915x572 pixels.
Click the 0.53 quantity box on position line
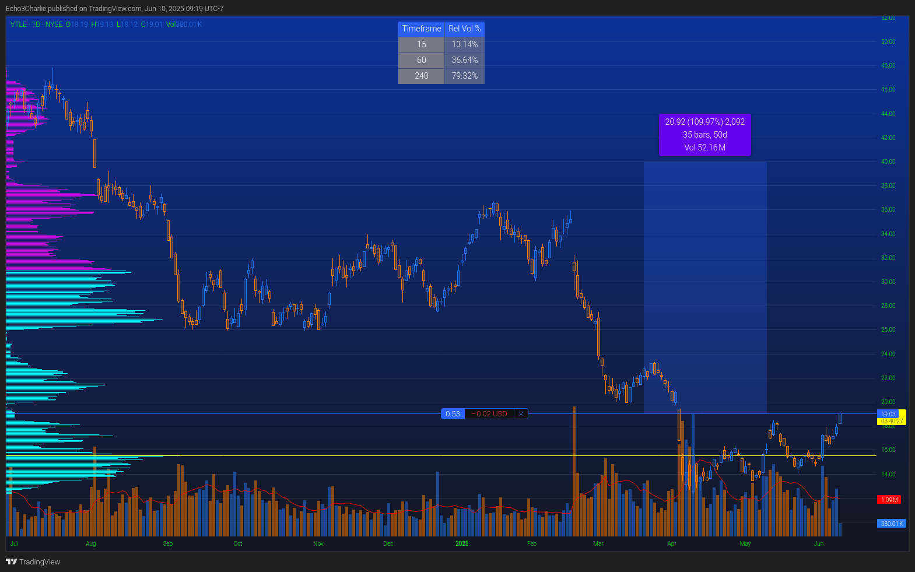(453, 414)
